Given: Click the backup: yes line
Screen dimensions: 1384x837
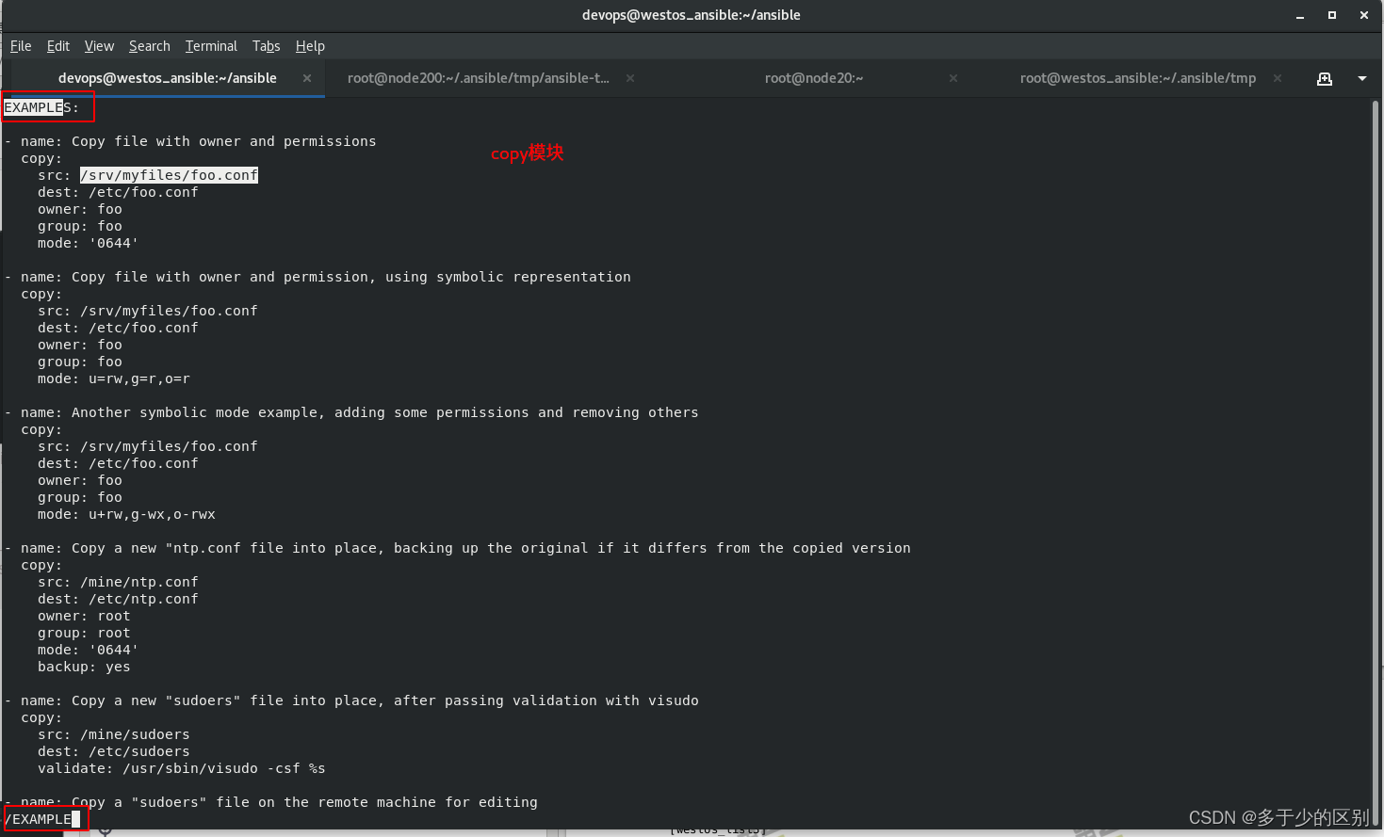Looking at the screenshot, I should point(84,667).
